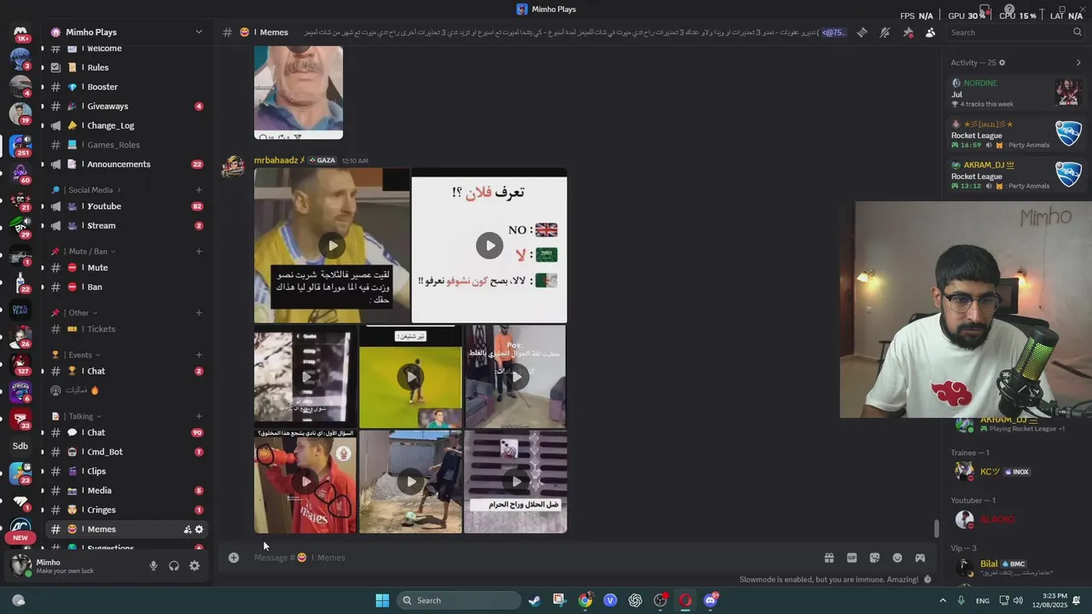Open GIF picker
The image size is (1092, 614).
tap(851, 558)
